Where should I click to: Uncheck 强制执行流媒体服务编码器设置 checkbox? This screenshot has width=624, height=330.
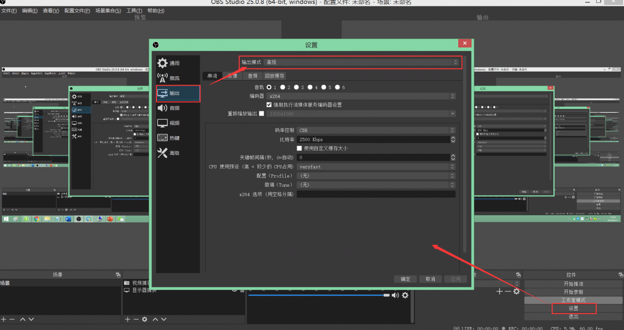click(269, 105)
